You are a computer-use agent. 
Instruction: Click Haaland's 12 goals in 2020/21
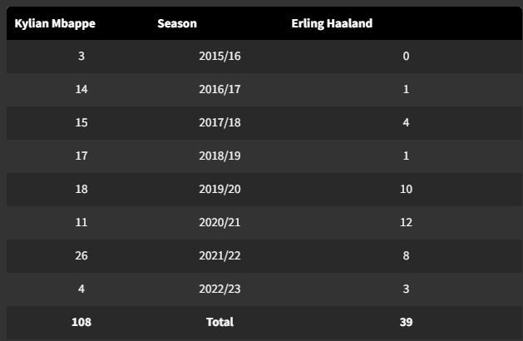(x=406, y=223)
